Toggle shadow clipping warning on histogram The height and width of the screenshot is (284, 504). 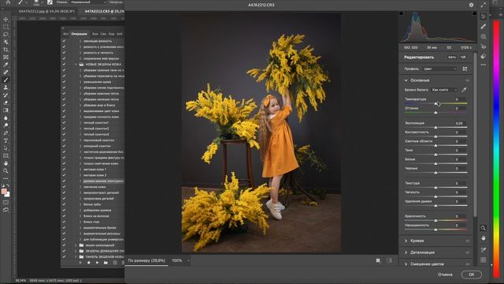tap(401, 13)
